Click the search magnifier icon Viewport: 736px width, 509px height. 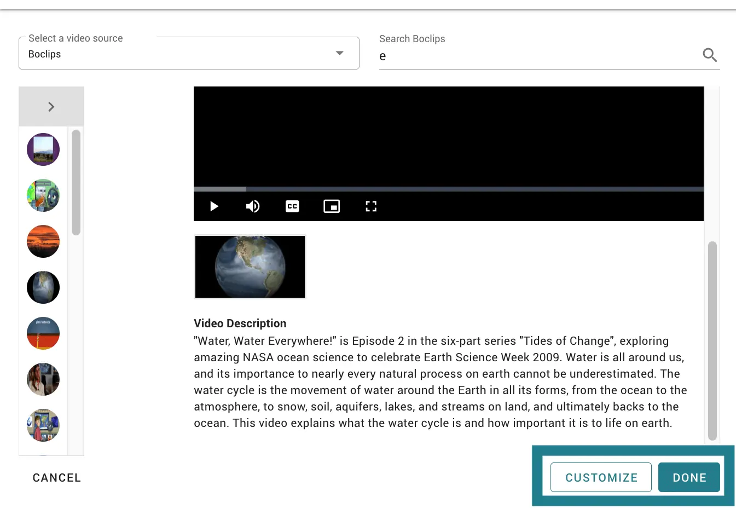pos(710,55)
